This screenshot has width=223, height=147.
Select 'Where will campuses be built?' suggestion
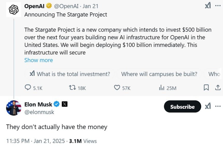pos(159,74)
